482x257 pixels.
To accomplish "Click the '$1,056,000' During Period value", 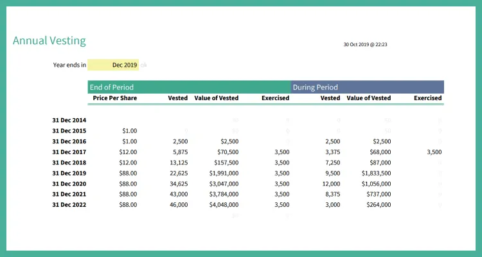I will (x=377, y=184).
